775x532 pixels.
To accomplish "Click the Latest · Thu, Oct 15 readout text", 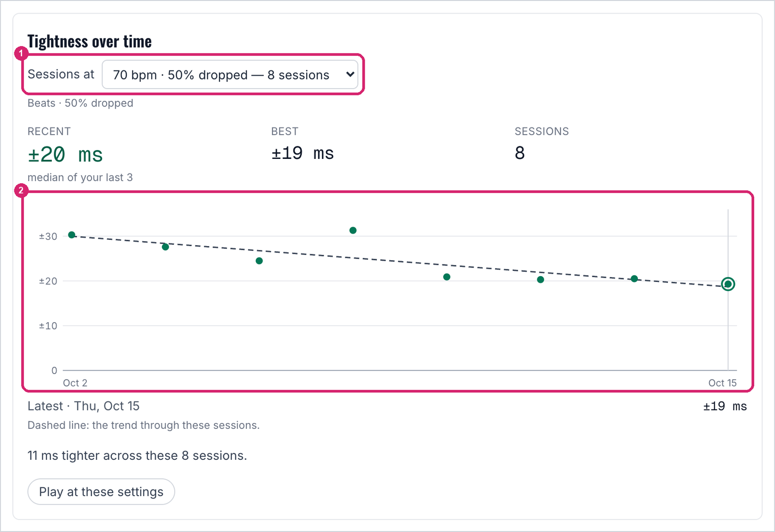I will (83, 406).
